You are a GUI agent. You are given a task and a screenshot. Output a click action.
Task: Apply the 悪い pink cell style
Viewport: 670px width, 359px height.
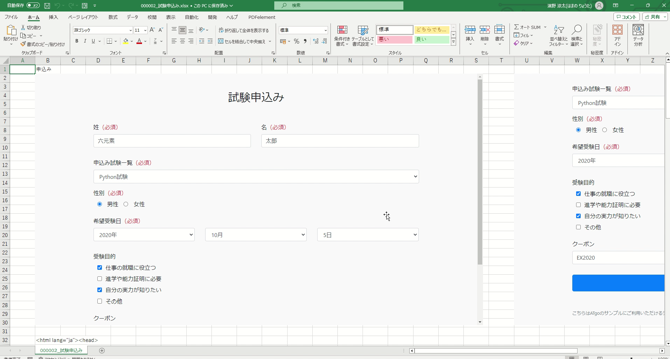(x=395, y=39)
